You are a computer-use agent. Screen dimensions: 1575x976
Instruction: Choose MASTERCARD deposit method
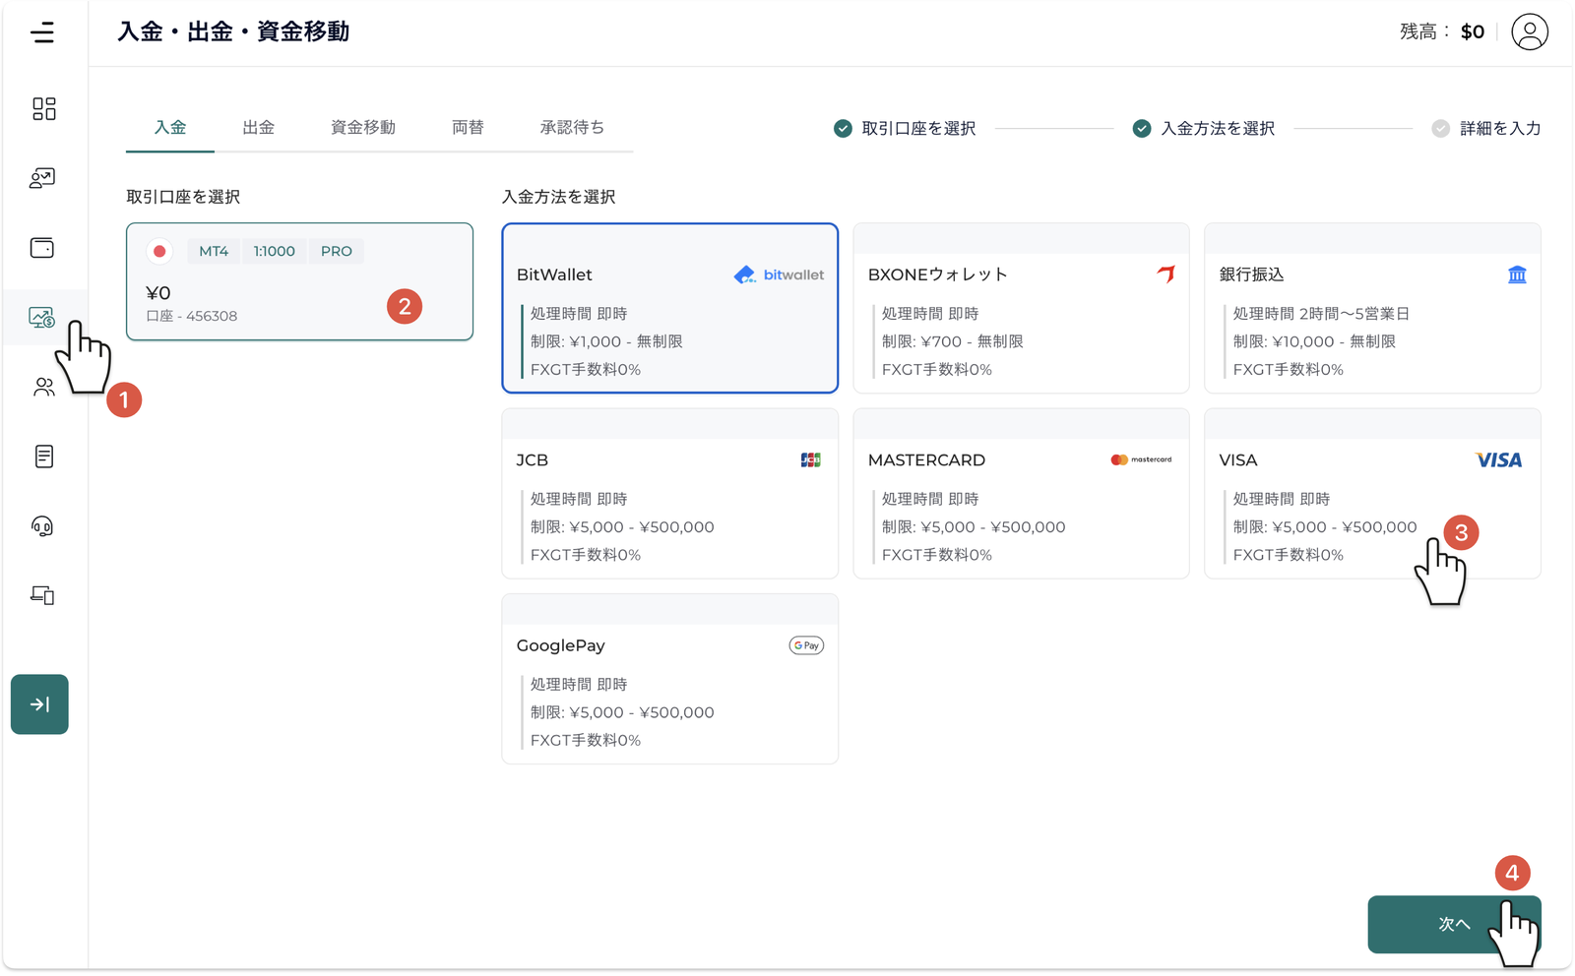click(1021, 494)
